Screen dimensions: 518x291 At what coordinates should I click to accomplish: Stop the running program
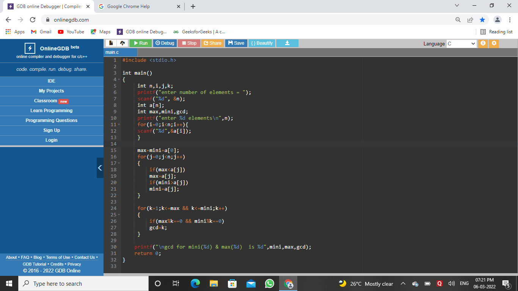click(x=188, y=43)
